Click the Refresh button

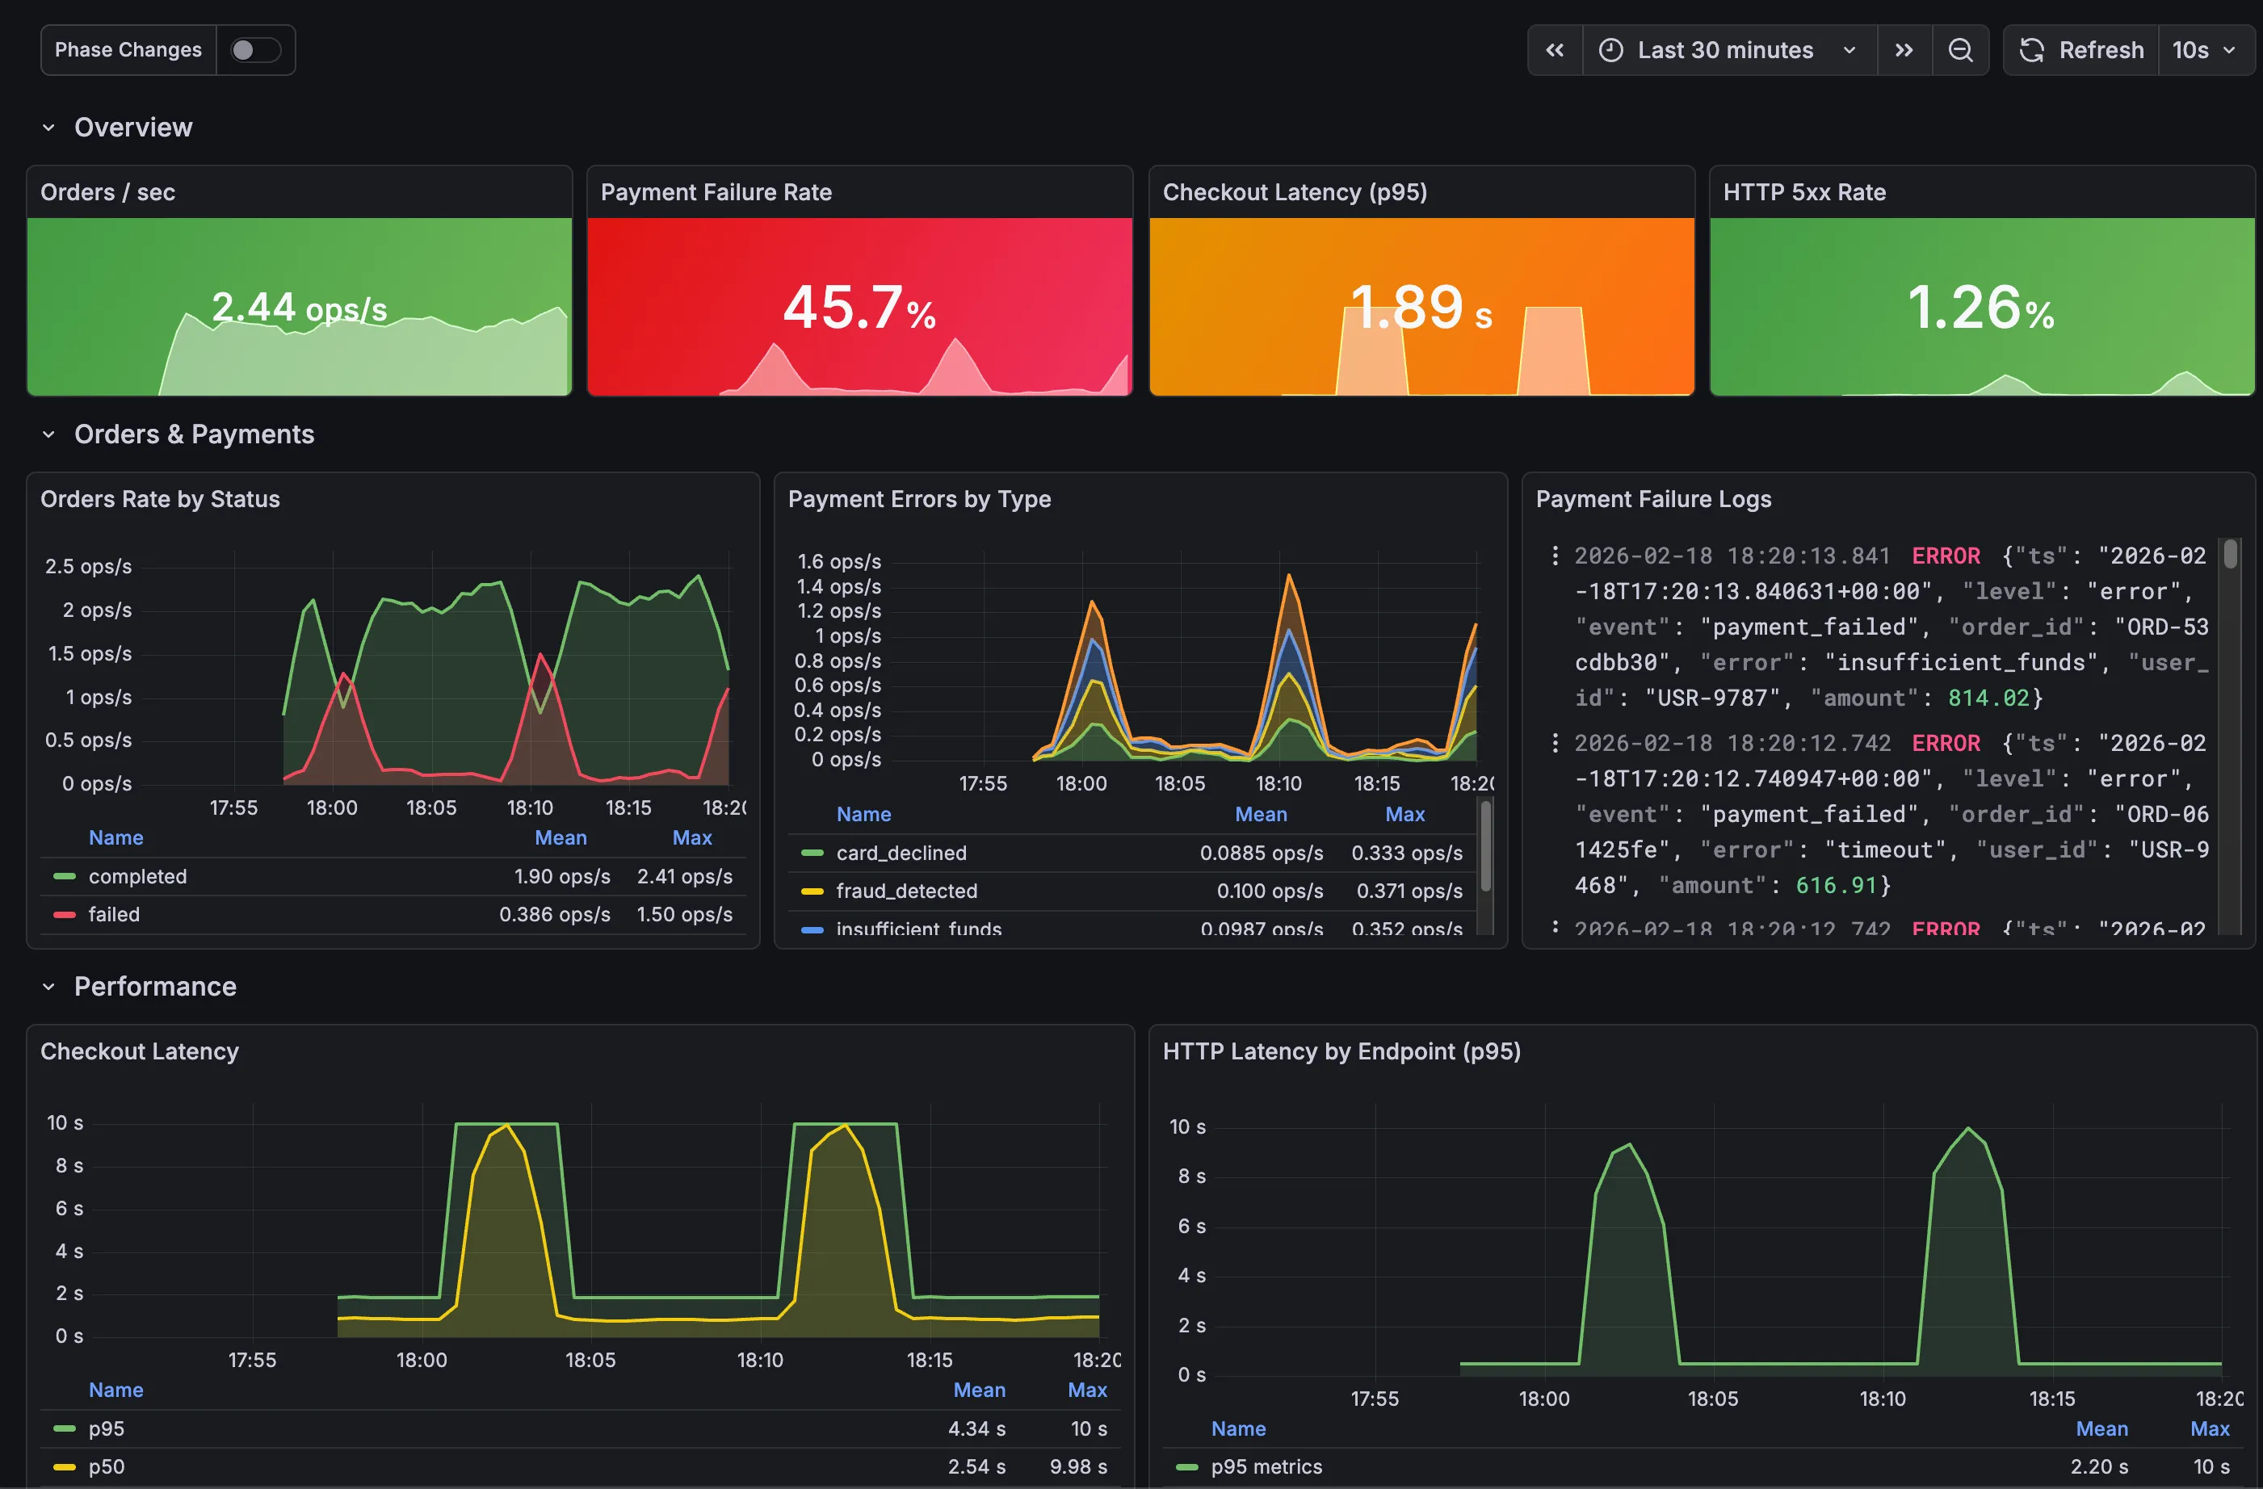2101,49
